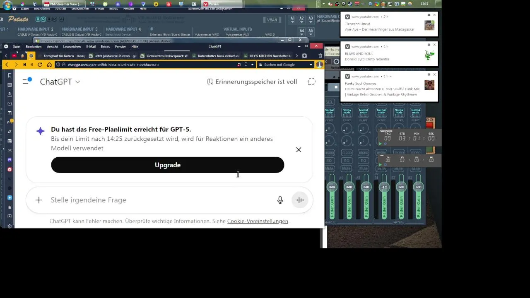Viewport: 530px width, 298px height.
Task: Activate the microphone dictation icon
Action: tap(280, 200)
